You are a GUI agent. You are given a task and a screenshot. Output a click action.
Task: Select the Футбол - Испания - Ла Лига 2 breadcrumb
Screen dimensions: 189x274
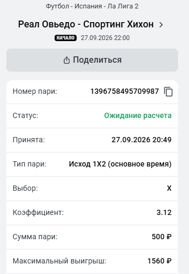(x=92, y=6)
